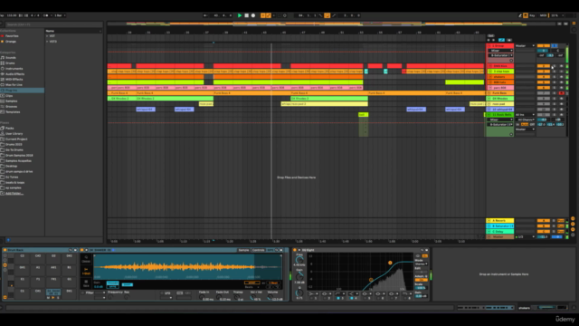Open the Sample tab in the Simpler device
The width and height of the screenshot is (579, 326).
[x=243, y=250]
